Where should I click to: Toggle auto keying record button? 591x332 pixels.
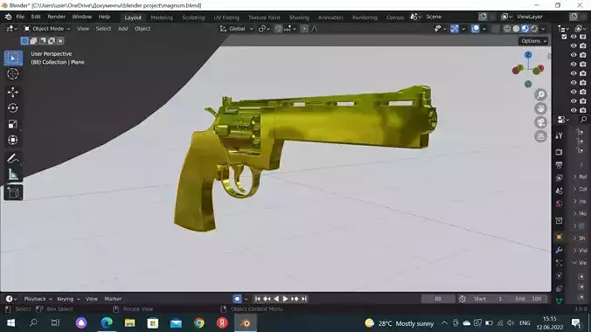point(237,299)
